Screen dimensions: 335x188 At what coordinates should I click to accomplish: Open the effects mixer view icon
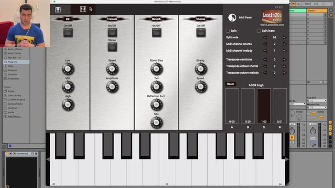tap(83, 9)
